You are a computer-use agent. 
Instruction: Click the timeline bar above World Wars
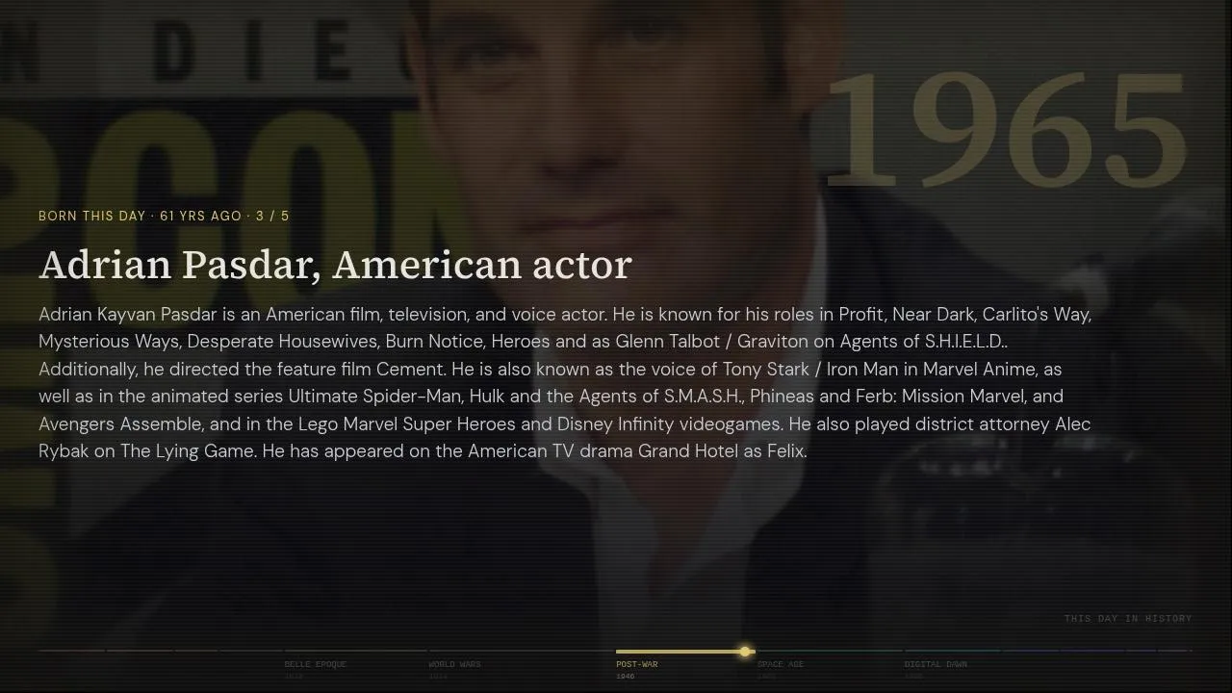coord(521,651)
